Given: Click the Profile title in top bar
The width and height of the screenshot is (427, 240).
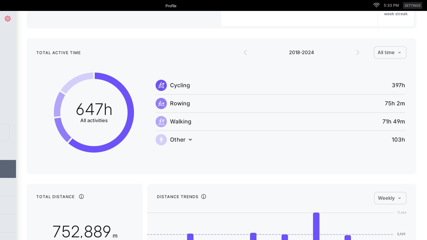Looking at the screenshot, I should (x=171, y=6).
